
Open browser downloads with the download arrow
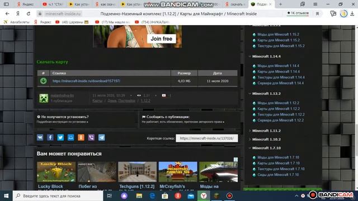point(352,13)
